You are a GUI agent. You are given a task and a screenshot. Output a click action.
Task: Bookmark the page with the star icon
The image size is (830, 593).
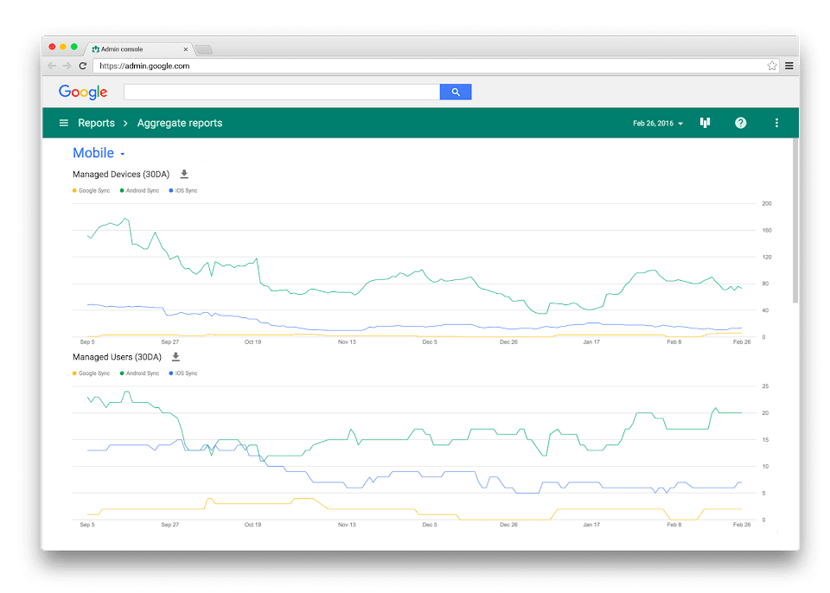(x=772, y=66)
